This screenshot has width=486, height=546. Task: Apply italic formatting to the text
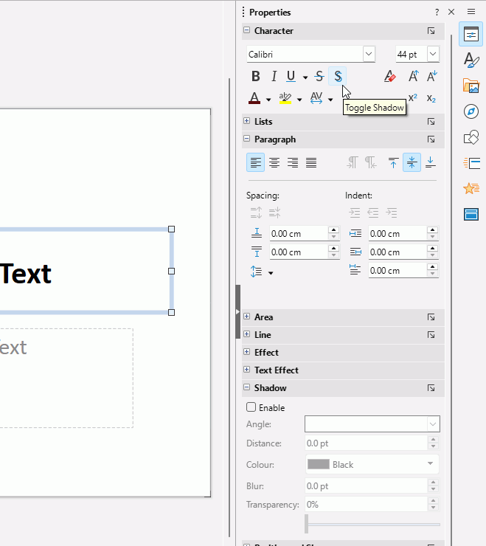click(274, 76)
